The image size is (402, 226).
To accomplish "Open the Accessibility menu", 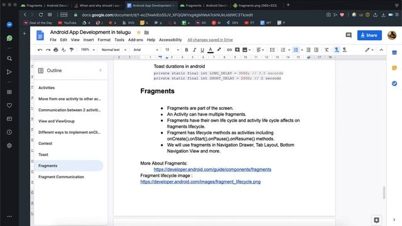I will (x=170, y=40).
